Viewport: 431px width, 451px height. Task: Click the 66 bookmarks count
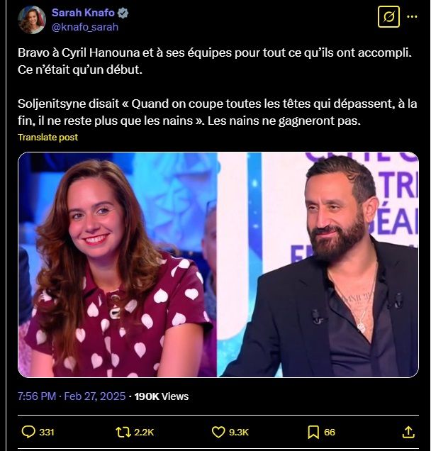330,432
